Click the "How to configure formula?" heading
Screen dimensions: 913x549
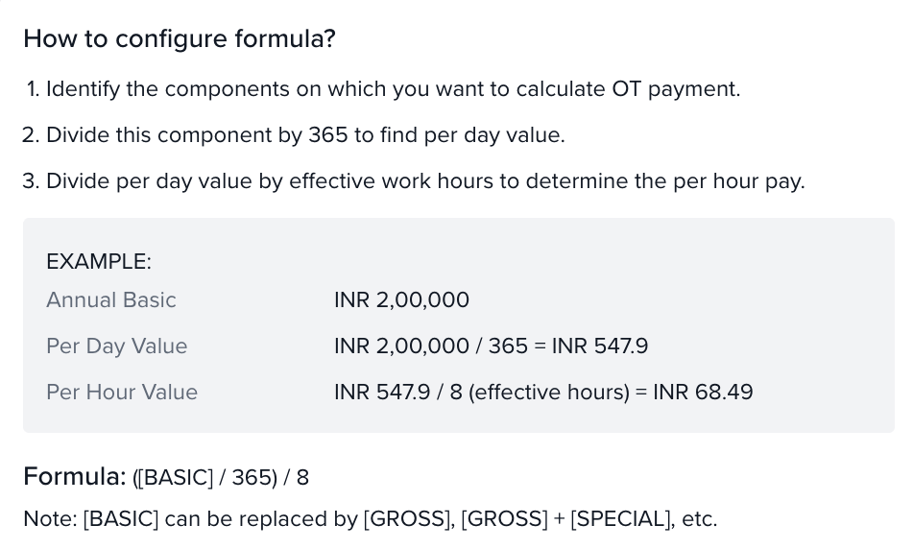point(180,39)
